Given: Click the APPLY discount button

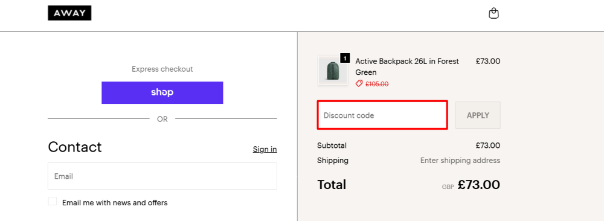Looking at the screenshot, I should (478, 115).
